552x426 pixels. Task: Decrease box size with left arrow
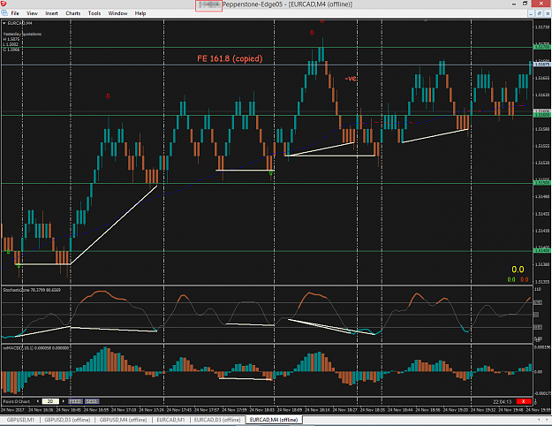[38, 401]
